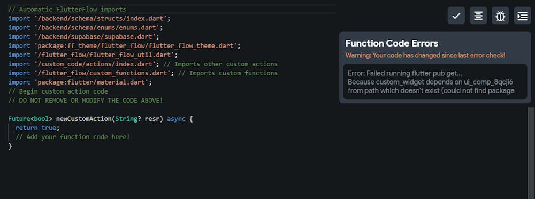Place cursor on the return true line
Image resolution: width=535 pixels, height=199 pixels.
(37, 128)
